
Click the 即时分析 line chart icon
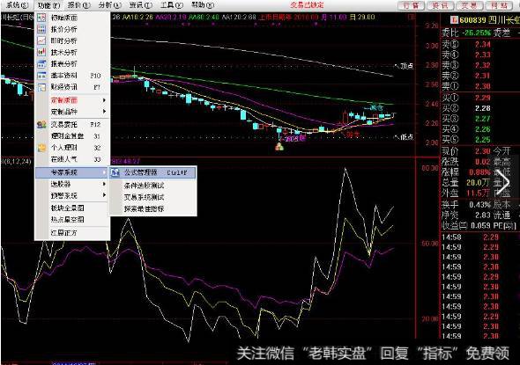tap(41, 41)
